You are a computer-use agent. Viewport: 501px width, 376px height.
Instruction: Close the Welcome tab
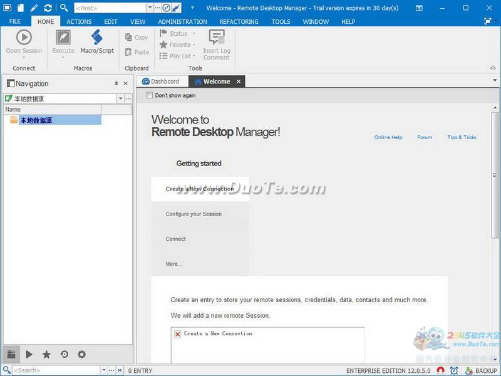point(239,81)
